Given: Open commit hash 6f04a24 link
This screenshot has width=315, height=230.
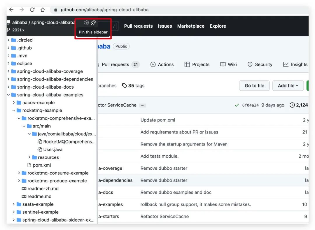Looking at the screenshot, I should (250, 105).
